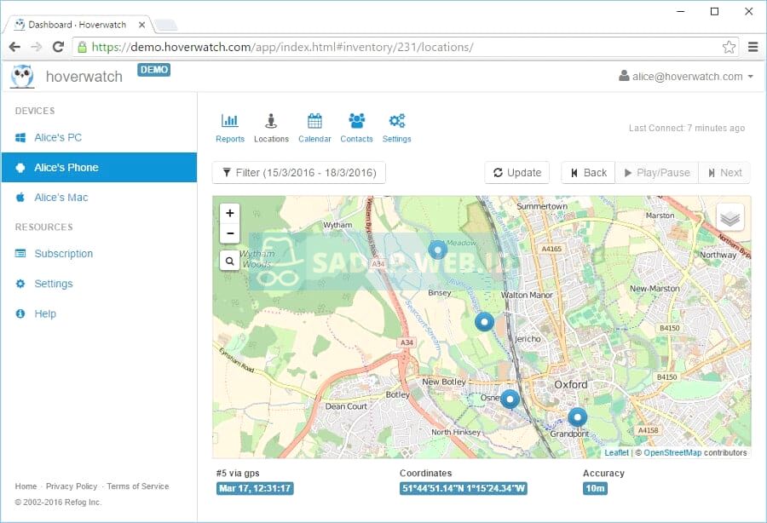Go Back to previous location point
Viewport: 767px width, 523px height.
(588, 173)
